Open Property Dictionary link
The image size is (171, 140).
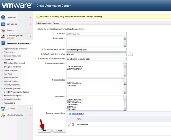(x=12, y=85)
